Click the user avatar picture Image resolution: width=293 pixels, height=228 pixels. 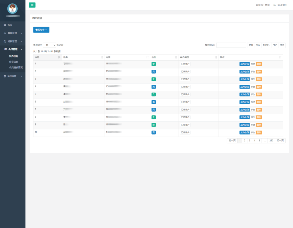pos(13,9)
